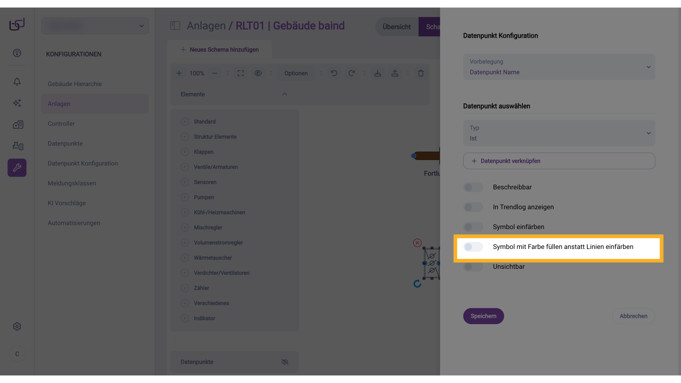Click the download import icon in toolbar
Image resolution: width=681 pixels, height=383 pixels.
[x=377, y=73]
